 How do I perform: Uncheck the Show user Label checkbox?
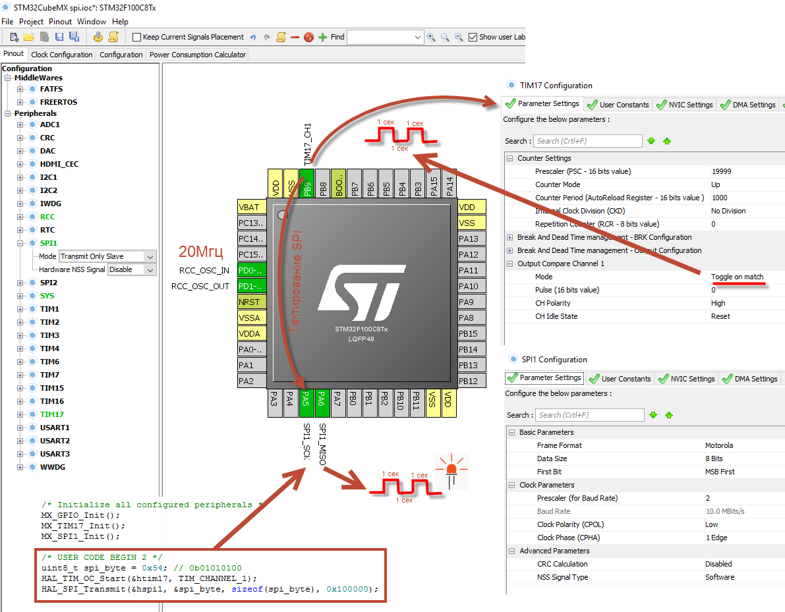click(473, 37)
